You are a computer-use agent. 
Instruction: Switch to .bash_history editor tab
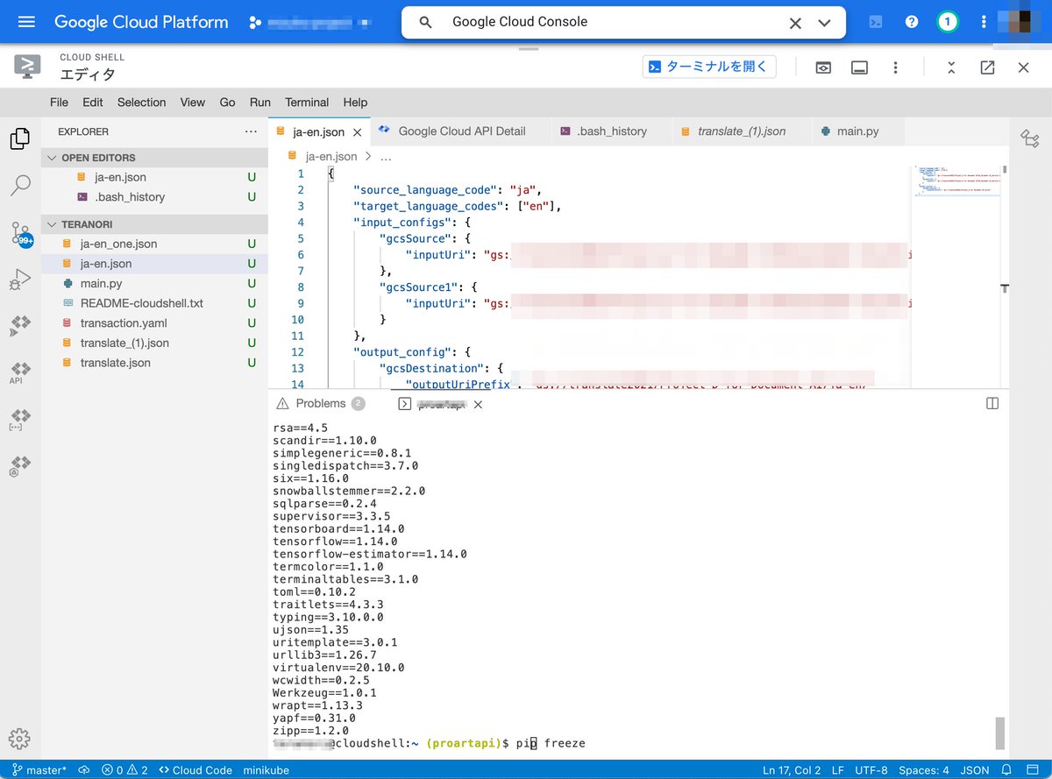pos(611,131)
